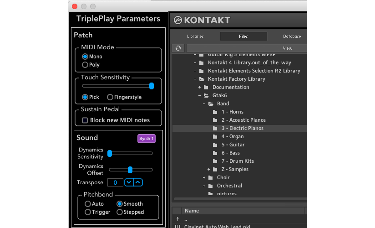
Task: Set Pitchbend to Stepped
Action: click(x=120, y=212)
